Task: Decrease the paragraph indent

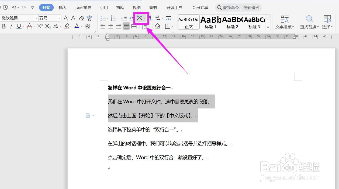Action: coord(124,18)
